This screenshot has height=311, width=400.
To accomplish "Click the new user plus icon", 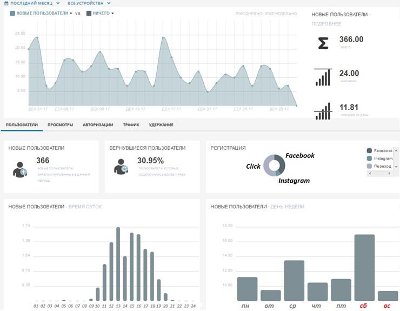I will [20, 169].
